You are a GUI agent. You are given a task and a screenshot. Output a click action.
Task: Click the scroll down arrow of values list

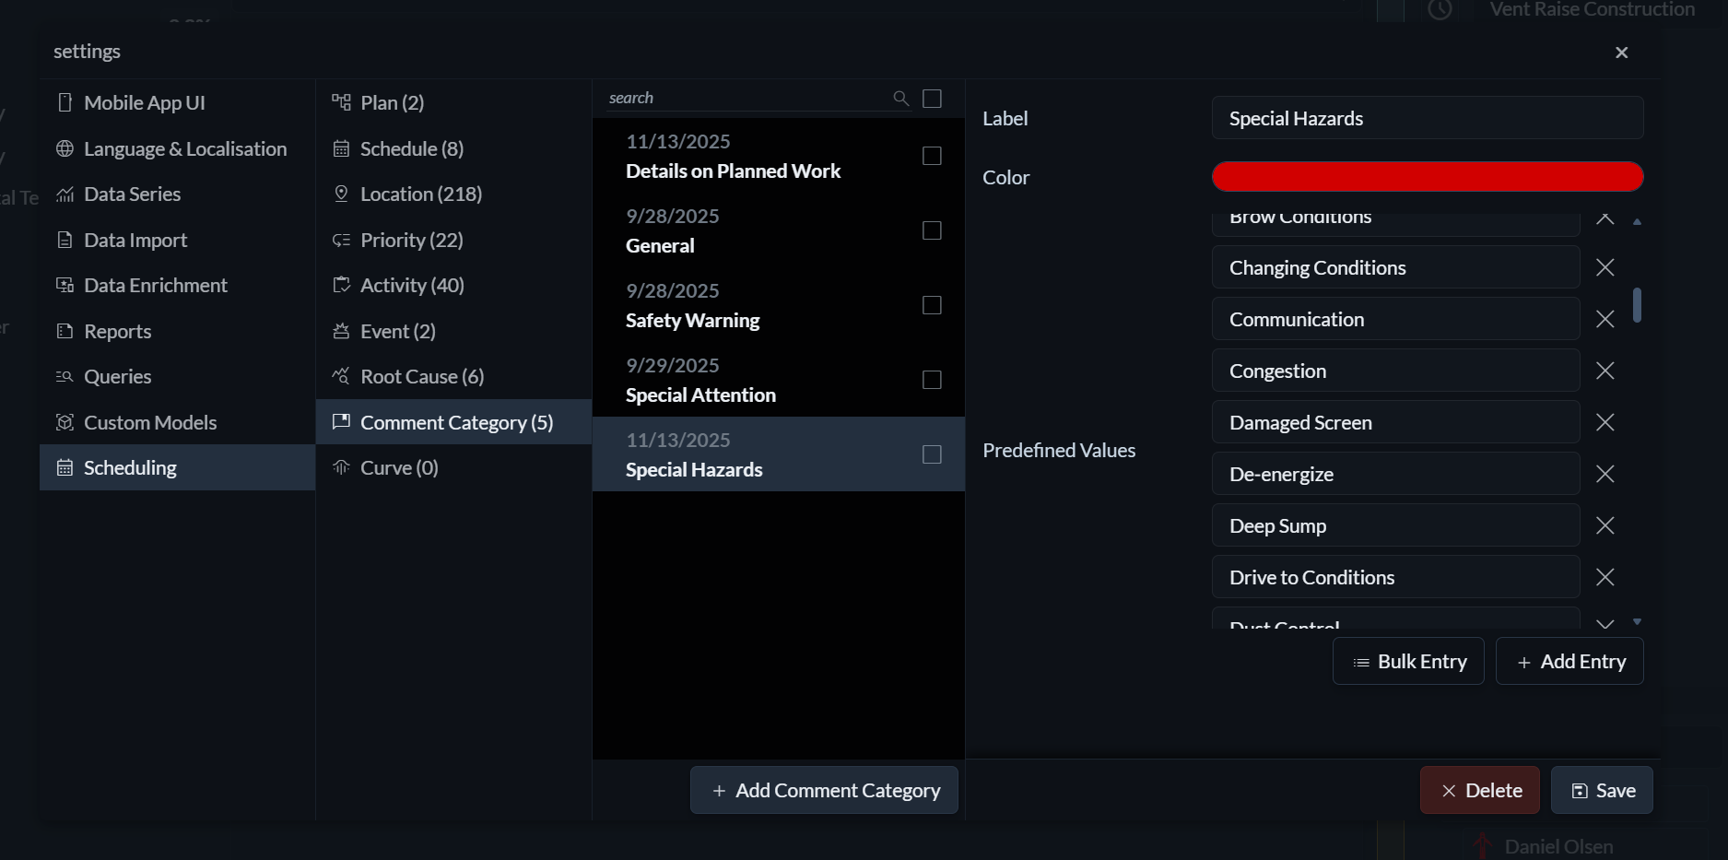[x=1637, y=622]
